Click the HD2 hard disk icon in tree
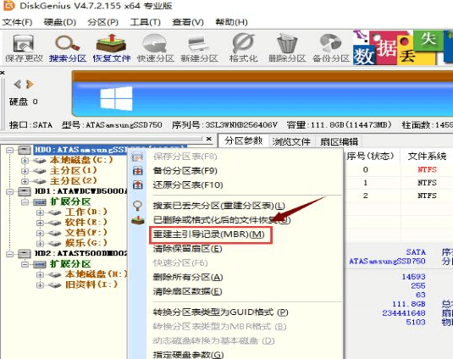453x359 pixels. (25, 254)
